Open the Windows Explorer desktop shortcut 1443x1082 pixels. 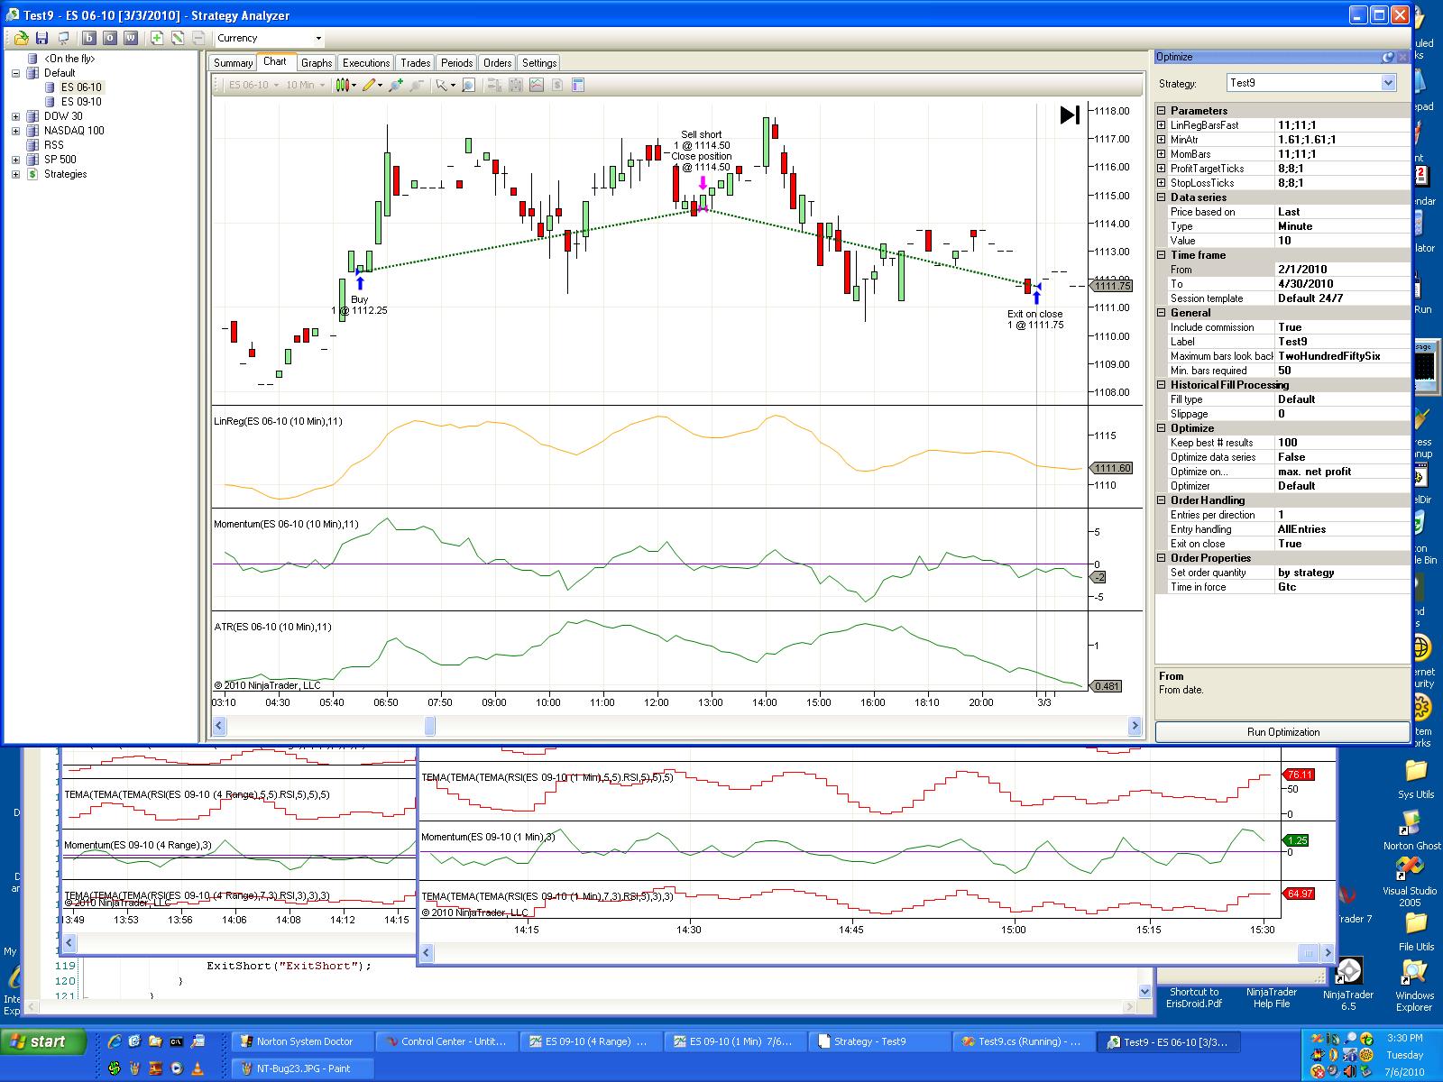click(1414, 985)
